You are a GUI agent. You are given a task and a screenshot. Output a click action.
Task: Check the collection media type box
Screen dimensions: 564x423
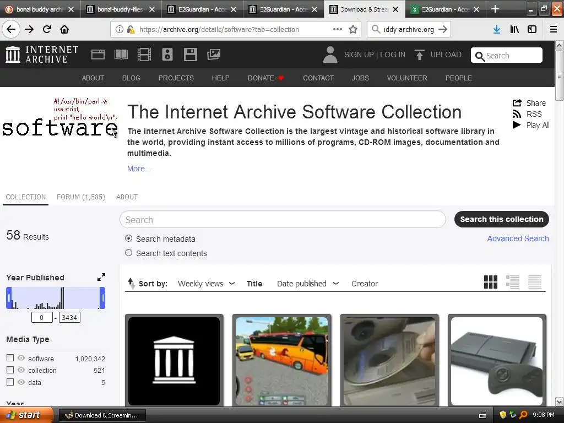coord(10,370)
